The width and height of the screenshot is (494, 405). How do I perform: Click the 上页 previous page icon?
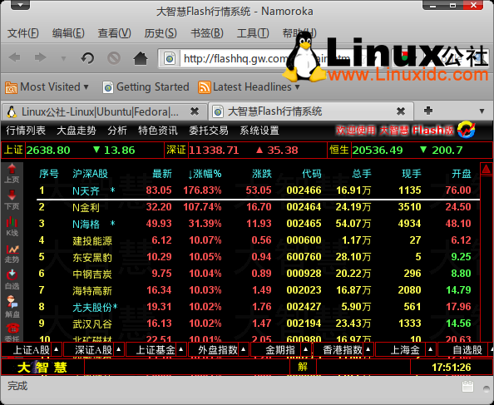(x=12, y=173)
